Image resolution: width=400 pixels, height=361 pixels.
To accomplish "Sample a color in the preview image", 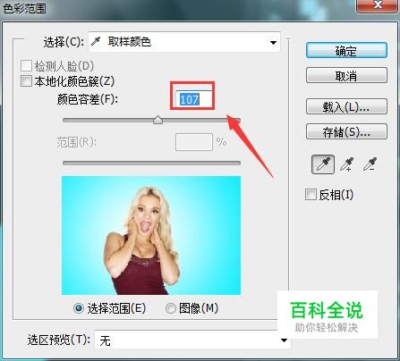I will (x=151, y=235).
